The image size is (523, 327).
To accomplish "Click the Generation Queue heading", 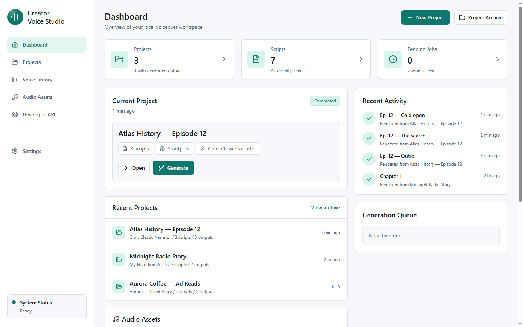I will (389, 215).
